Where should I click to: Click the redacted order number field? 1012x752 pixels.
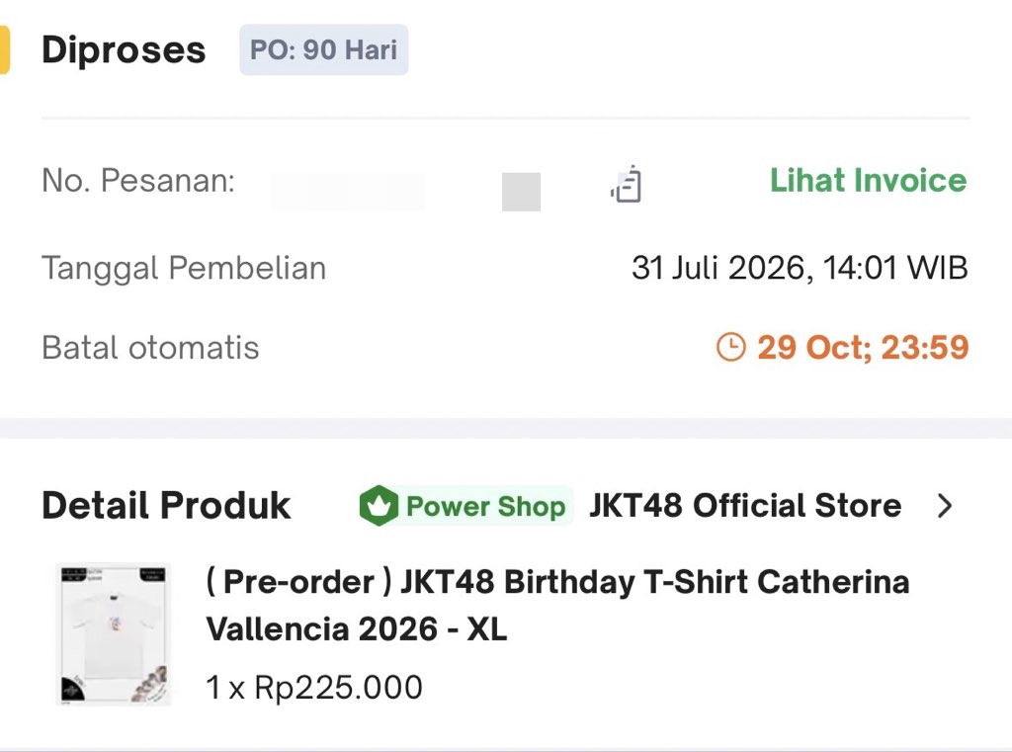tap(348, 191)
